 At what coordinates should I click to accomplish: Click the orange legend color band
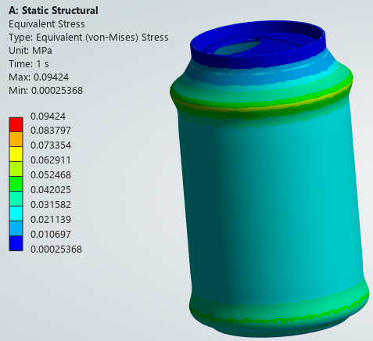[x=16, y=139]
